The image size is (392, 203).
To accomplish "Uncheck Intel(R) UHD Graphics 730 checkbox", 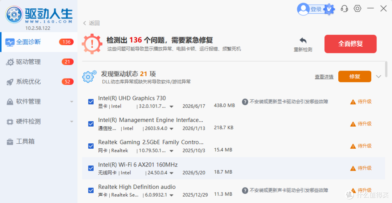I will (x=91, y=102).
